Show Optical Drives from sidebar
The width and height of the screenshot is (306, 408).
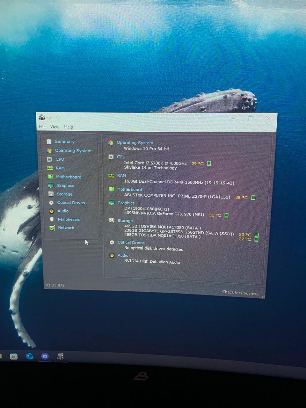pos(71,203)
